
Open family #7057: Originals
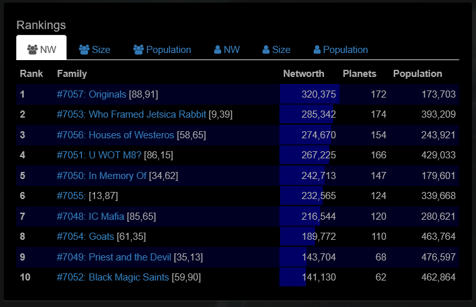91,94
